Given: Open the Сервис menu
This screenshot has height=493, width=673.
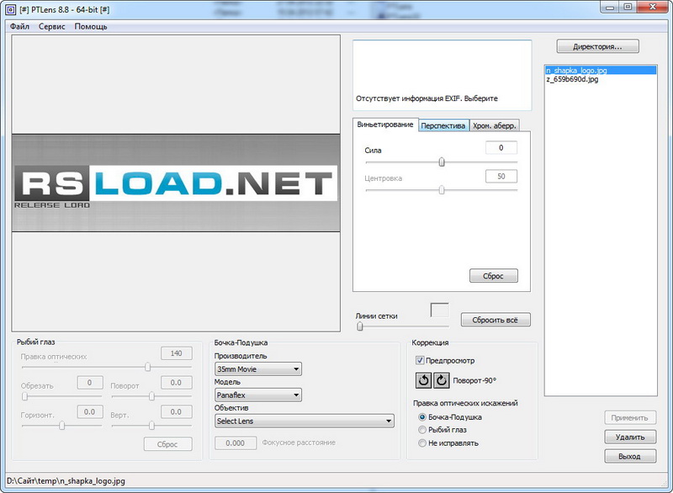Looking at the screenshot, I should click(52, 27).
